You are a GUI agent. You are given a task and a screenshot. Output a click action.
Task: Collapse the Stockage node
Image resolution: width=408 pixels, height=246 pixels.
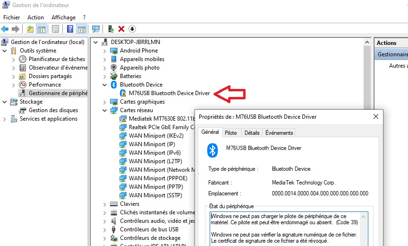4,102
